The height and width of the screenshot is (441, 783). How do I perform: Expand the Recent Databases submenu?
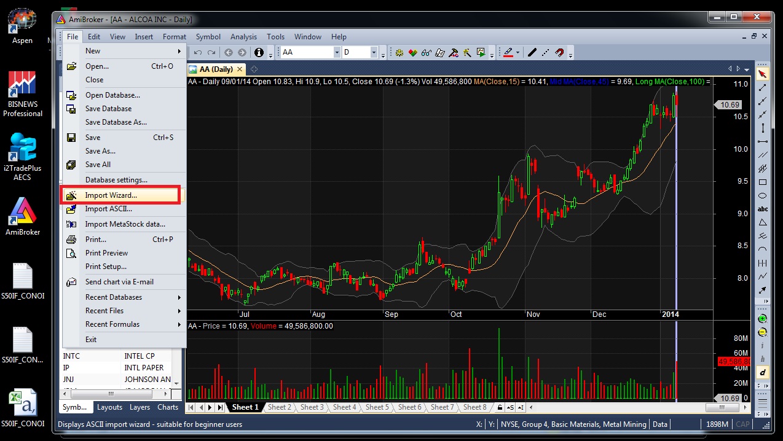coord(124,297)
